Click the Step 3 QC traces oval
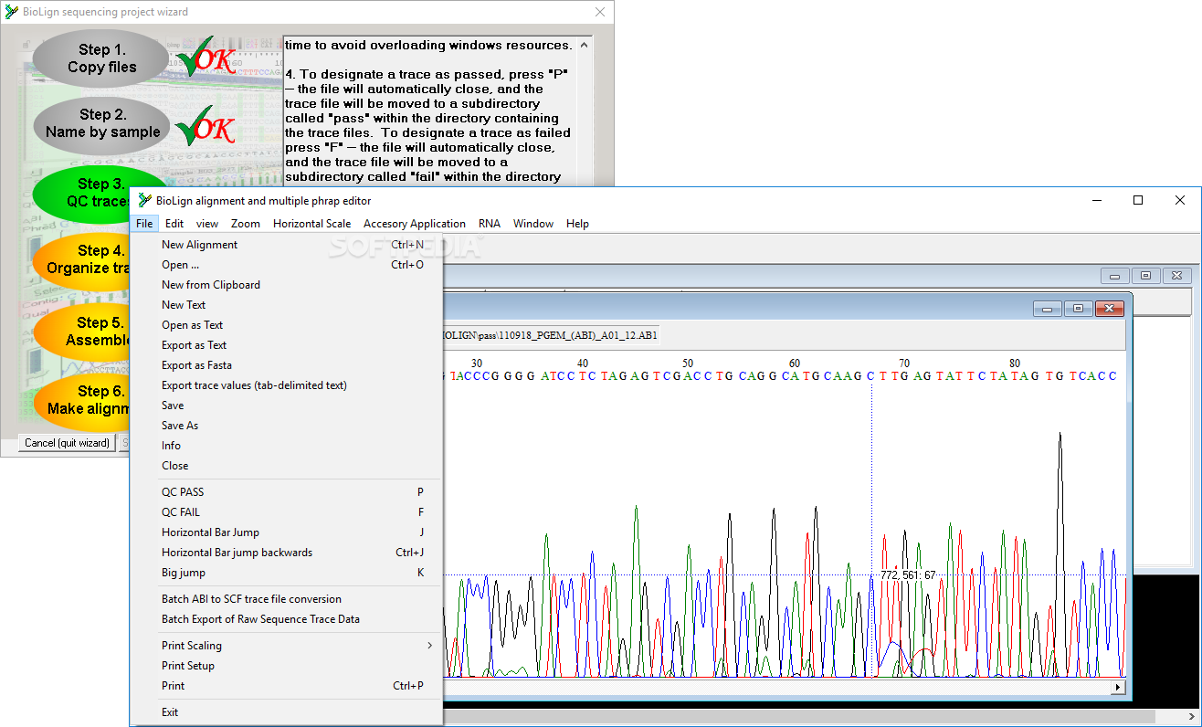 click(x=82, y=193)
